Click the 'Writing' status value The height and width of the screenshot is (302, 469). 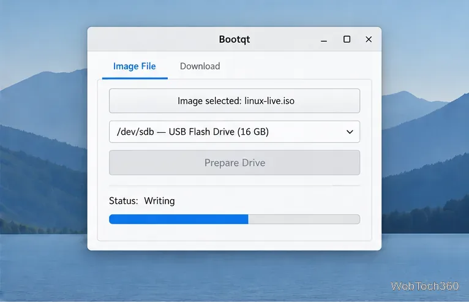[x=159, y=201]
